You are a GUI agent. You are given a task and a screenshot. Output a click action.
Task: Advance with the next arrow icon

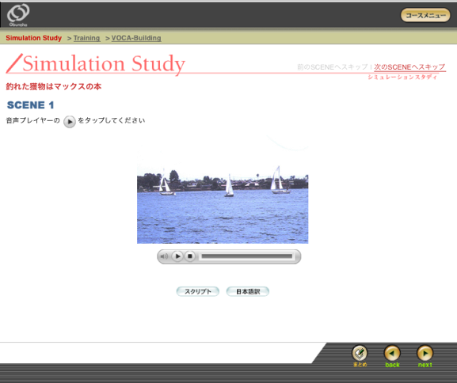425,356
